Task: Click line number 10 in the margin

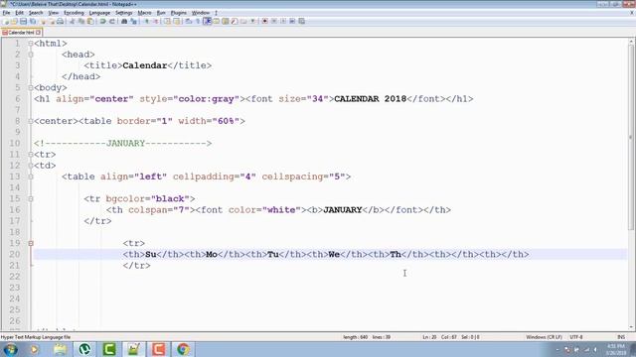Action: (x=15, y=143)
